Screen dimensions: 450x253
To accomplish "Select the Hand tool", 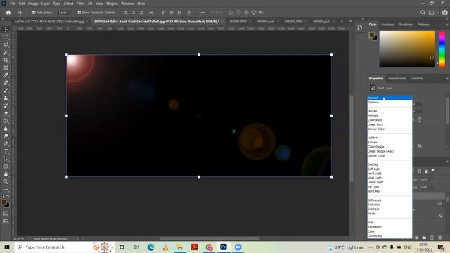I will [6, 174].
